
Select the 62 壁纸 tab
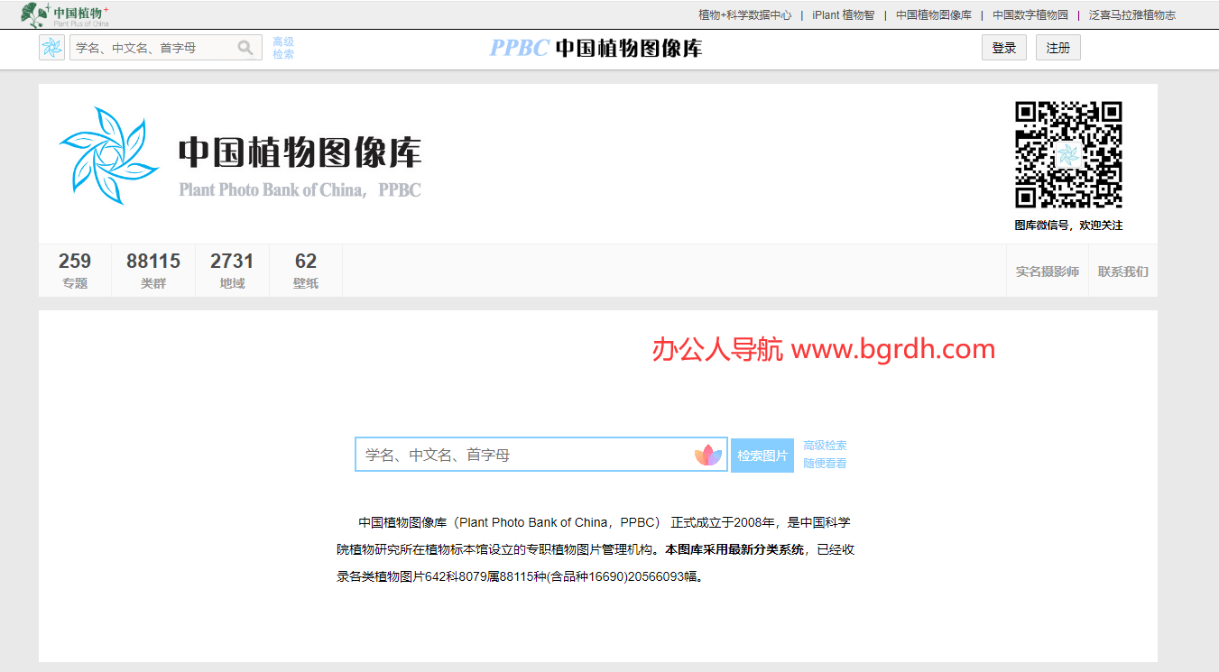pyautogui.click(x=306, y=271)
